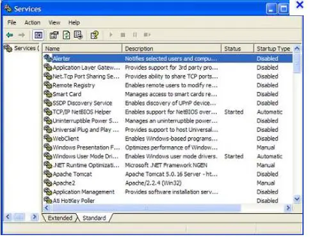310x237 pixels.
Task: Switch to the Standard tab
Action: (94, 218)
